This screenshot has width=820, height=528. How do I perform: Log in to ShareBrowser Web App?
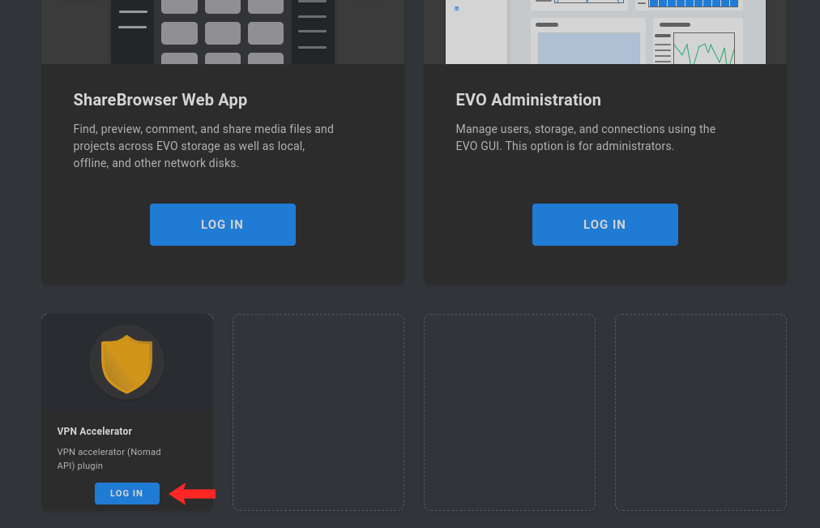click(223, 225)
